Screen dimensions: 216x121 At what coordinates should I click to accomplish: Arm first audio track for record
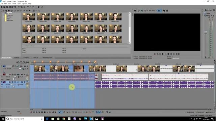coord(10,75)
